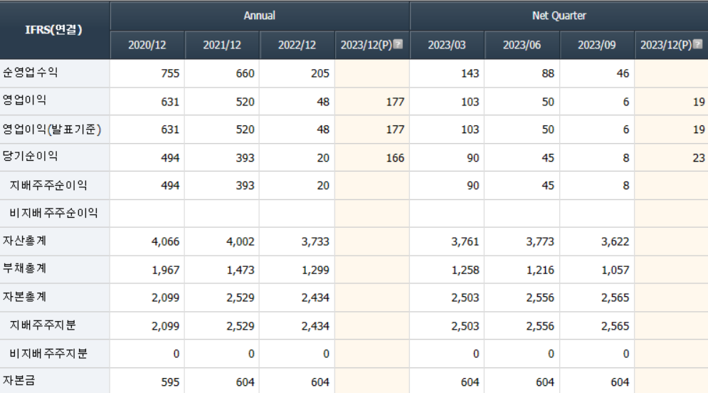Click the 3,622 value in 자산총계 row
The image size is (708, 393).
click(x=615, y=242)
